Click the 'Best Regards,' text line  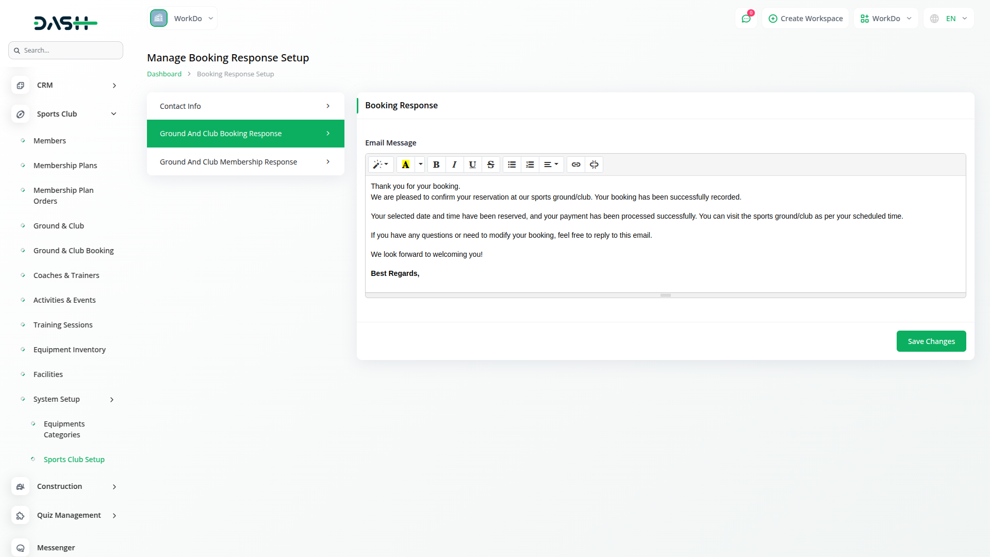point(395,273)
